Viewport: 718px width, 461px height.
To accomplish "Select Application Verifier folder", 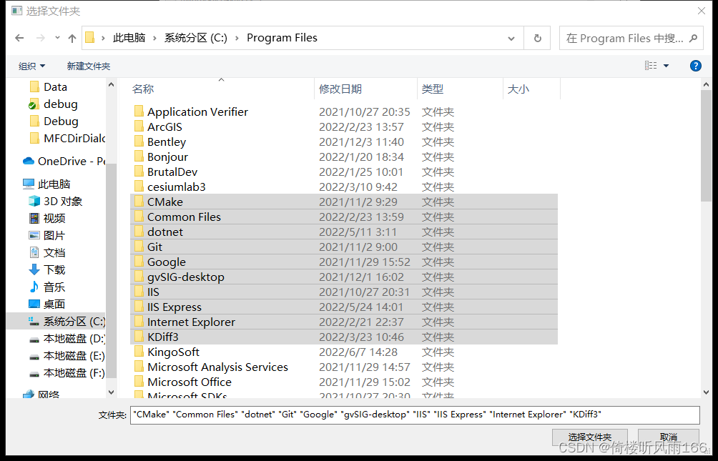I will 197,112.
